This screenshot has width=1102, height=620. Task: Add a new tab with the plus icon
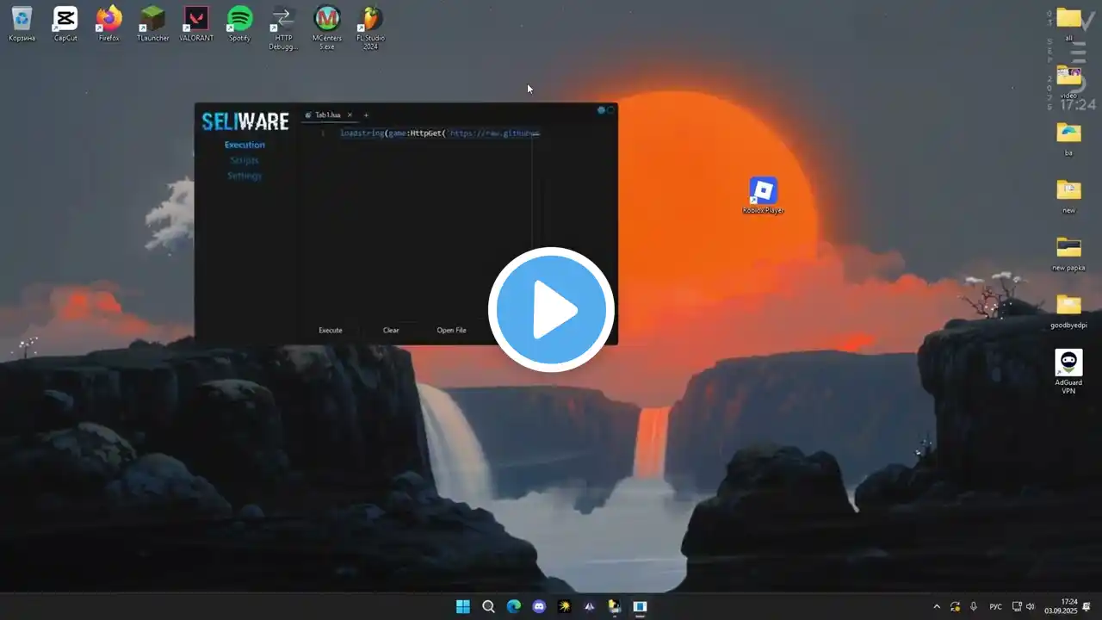[366, 115]
